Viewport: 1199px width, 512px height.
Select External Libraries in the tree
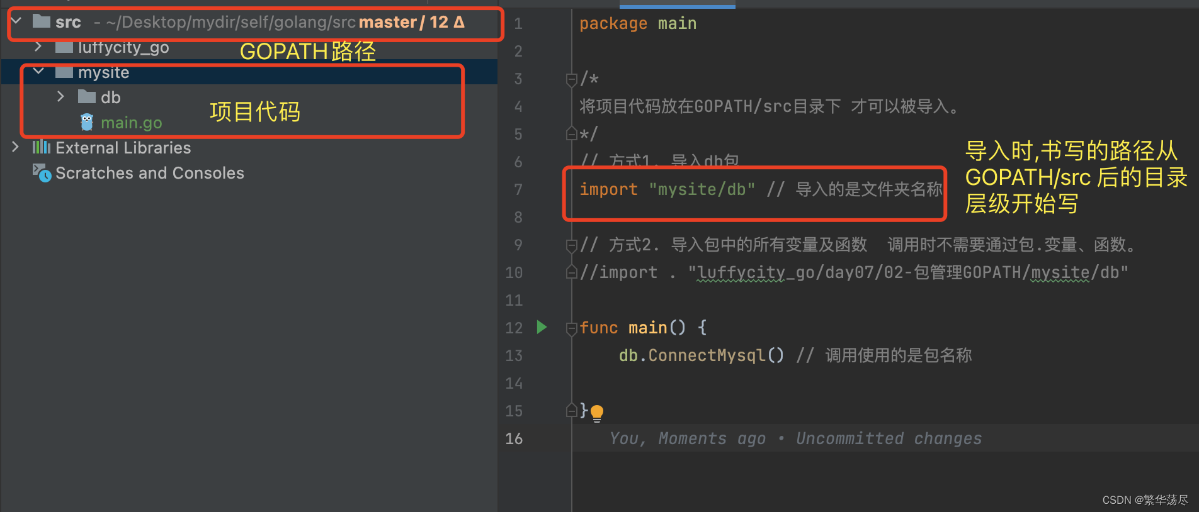(123, 148)
